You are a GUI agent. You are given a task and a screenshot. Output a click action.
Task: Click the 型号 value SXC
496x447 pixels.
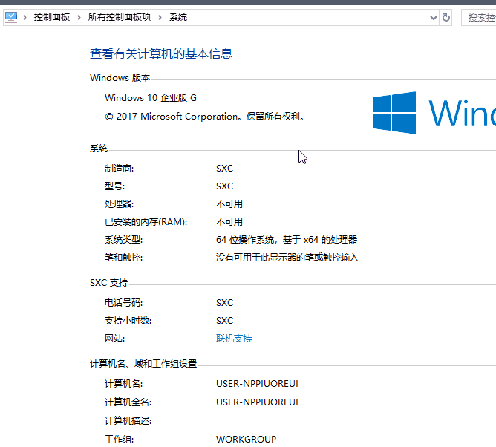(224, 186)
